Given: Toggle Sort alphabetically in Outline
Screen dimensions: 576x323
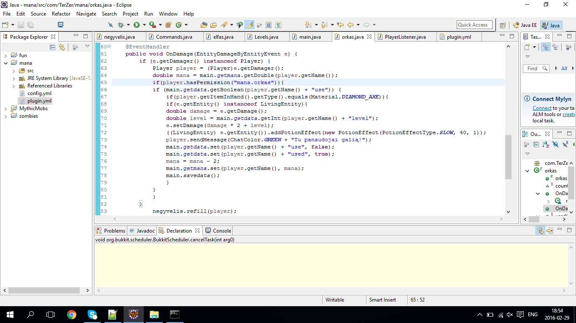Looking at the screenshot, I should pos(546,144).
